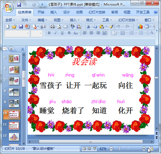Image resolution: width=161 pixels, height=154 pixels.
Task: Click the zoom out minus button
Action: point(111,149)
